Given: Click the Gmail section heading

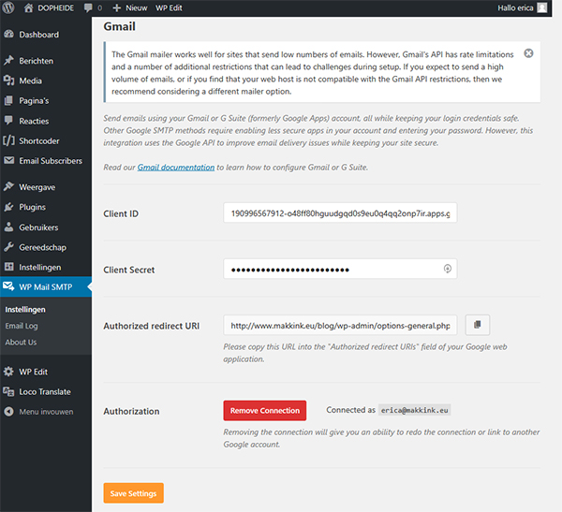Looking at the screenshot, I should tap(119, 26).
